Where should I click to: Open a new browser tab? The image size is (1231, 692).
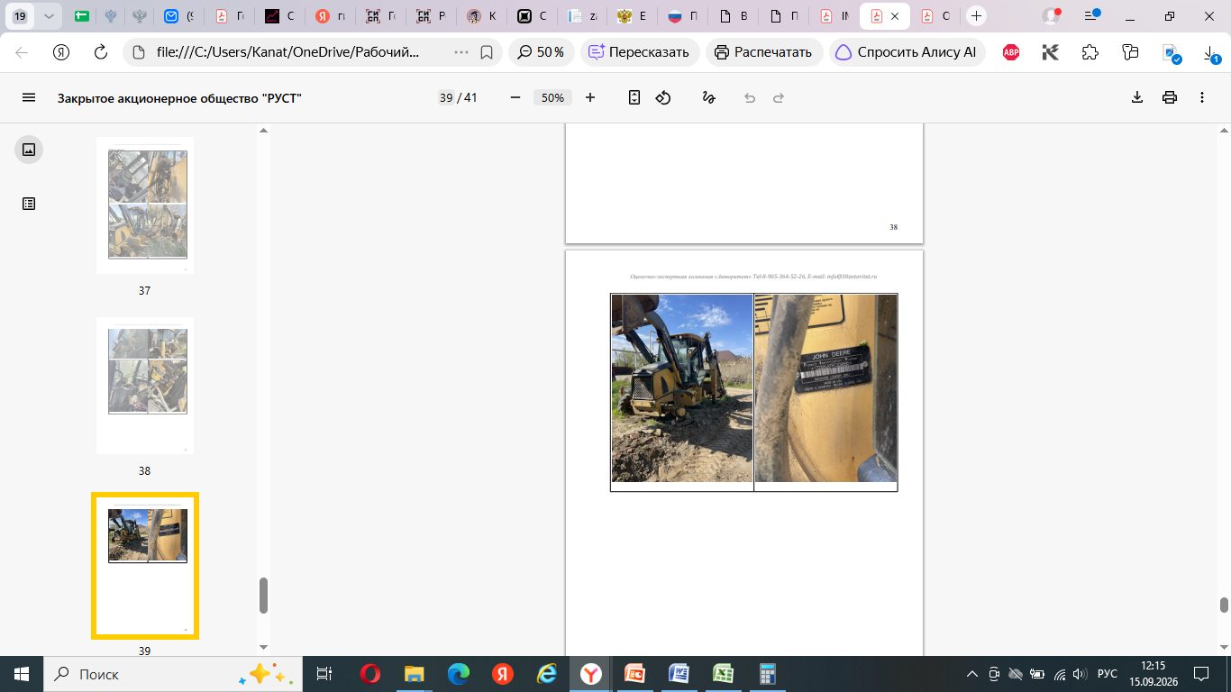tap(977, 16)
